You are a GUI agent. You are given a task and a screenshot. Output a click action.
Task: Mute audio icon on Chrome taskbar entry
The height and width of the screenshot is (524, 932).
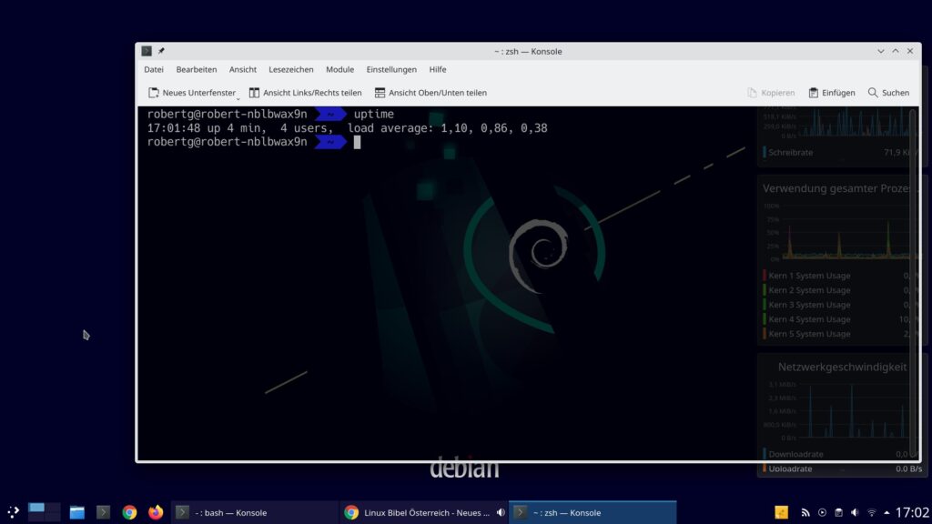tap(501, 512)
